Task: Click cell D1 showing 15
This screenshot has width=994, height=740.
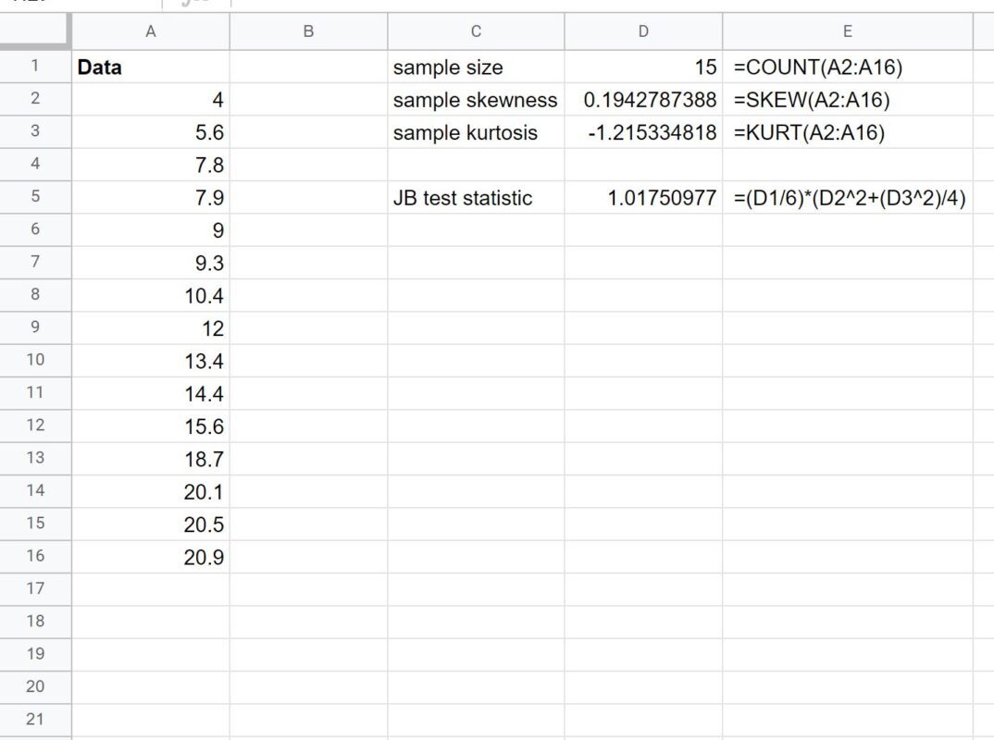Action: pos(643,67)
